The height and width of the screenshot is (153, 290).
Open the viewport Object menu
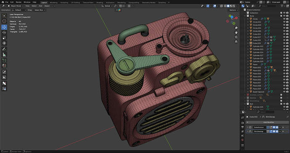click(47, 6)
